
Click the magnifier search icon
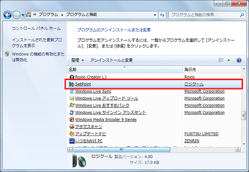click(242, 15)
